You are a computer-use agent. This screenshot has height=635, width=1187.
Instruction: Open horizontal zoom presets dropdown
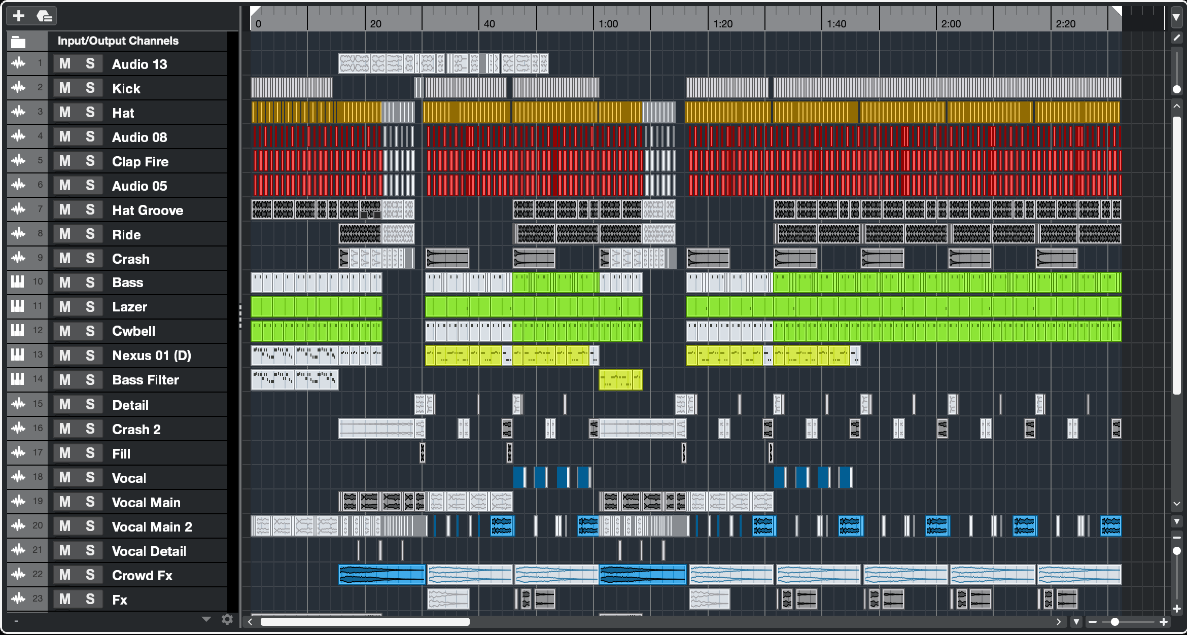[x=1076, y=622]
